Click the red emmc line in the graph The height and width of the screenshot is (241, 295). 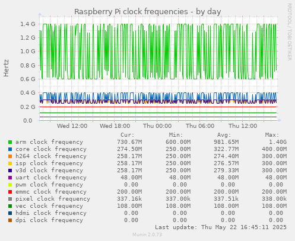click(x=158, y=107)
